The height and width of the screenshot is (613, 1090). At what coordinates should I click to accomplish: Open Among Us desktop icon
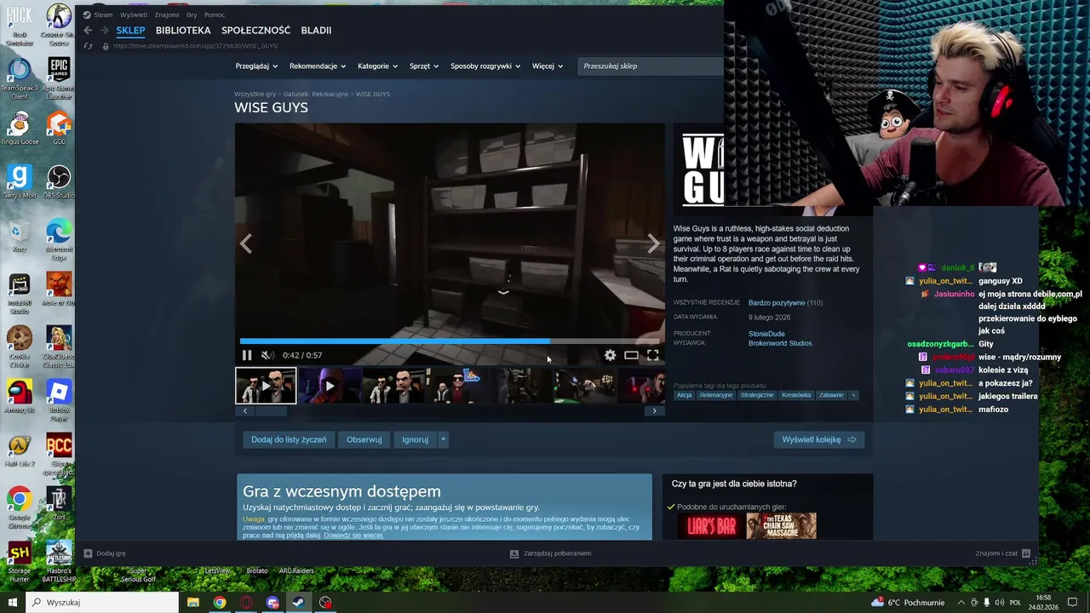tap(19, 397)
